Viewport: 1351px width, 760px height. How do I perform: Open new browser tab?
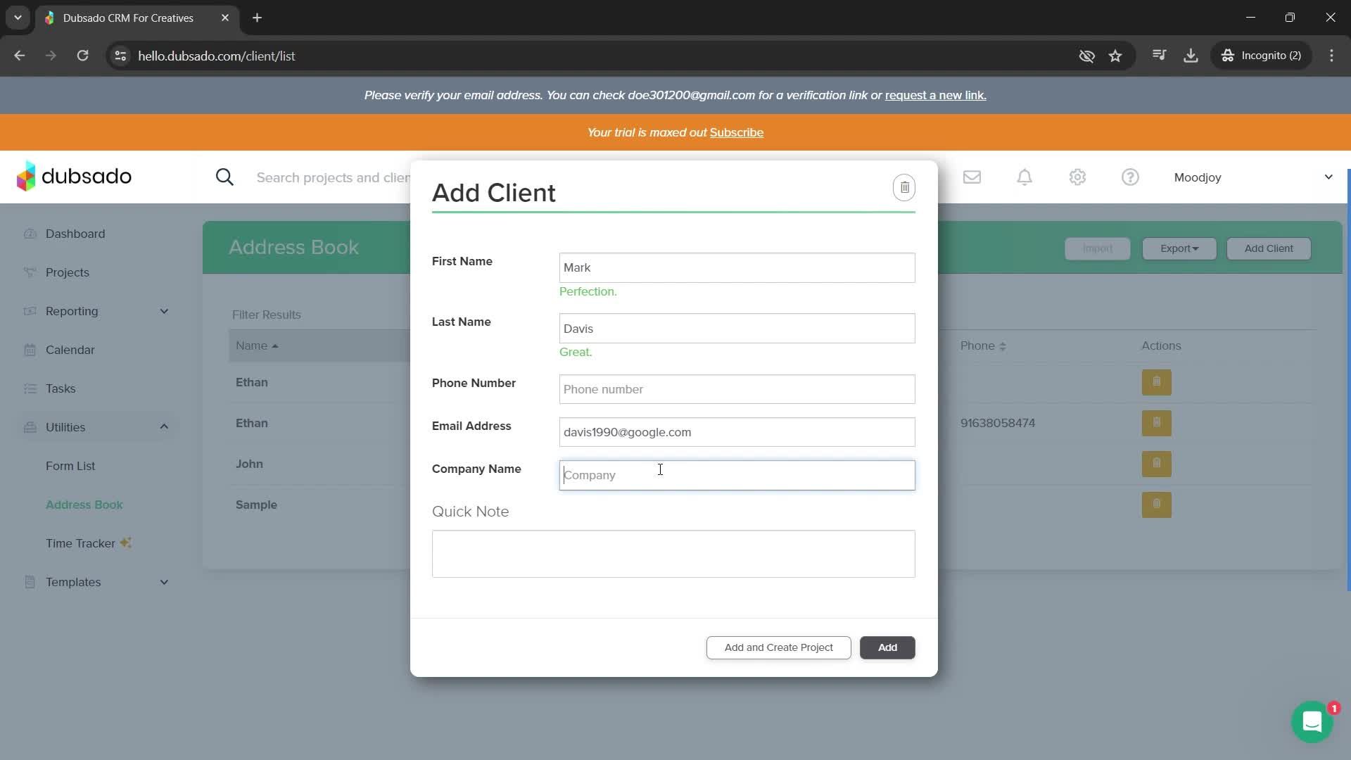point(258,18)
